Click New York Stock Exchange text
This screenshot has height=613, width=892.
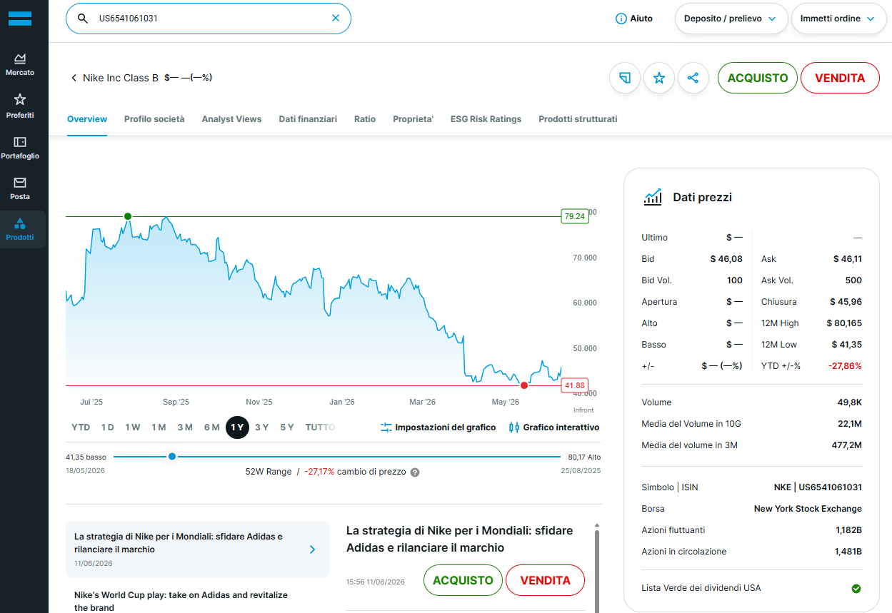[x=808, y=509]
